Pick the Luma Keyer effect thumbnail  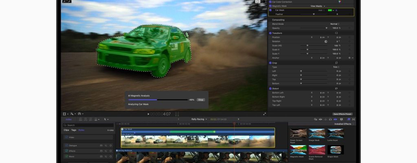(x=336, y=134)
